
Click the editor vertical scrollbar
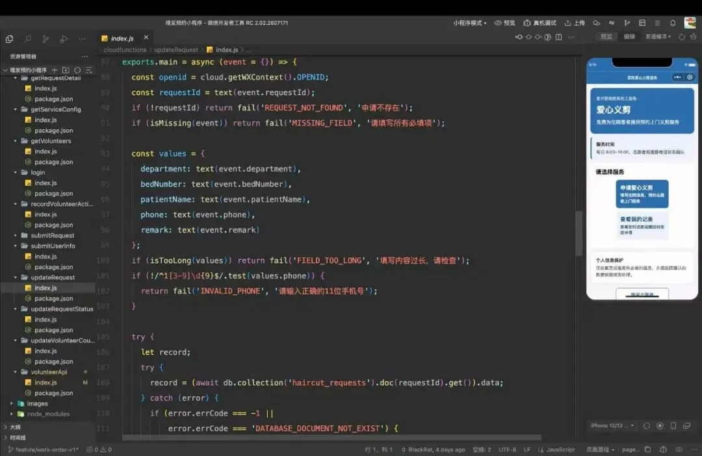[x=579, y=233]
